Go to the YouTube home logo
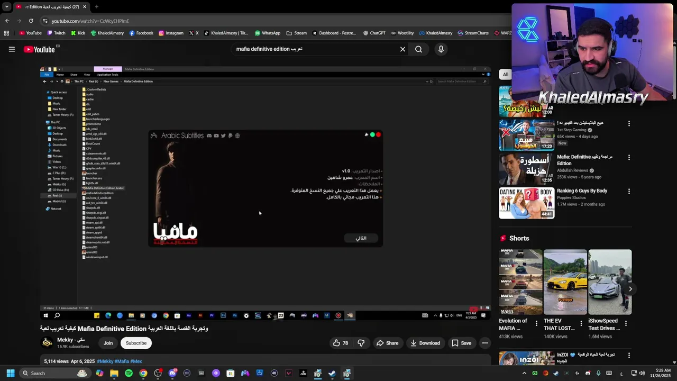This screenshot has width=677, height=381. click(40, 49)
